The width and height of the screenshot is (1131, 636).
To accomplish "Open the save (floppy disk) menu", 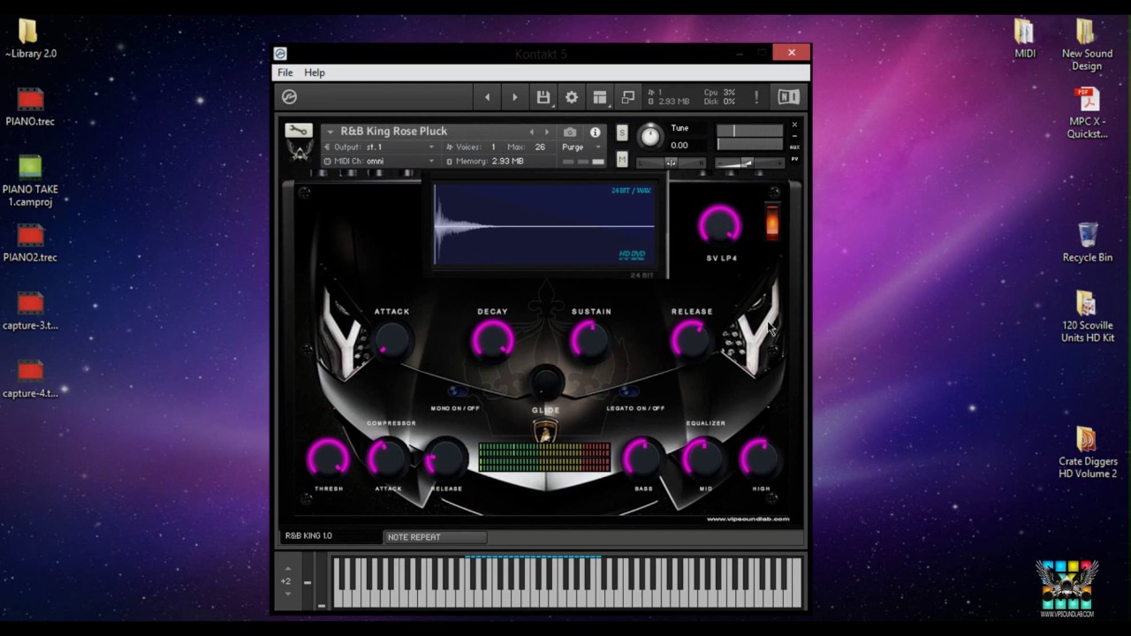I will tap(543, 97).
